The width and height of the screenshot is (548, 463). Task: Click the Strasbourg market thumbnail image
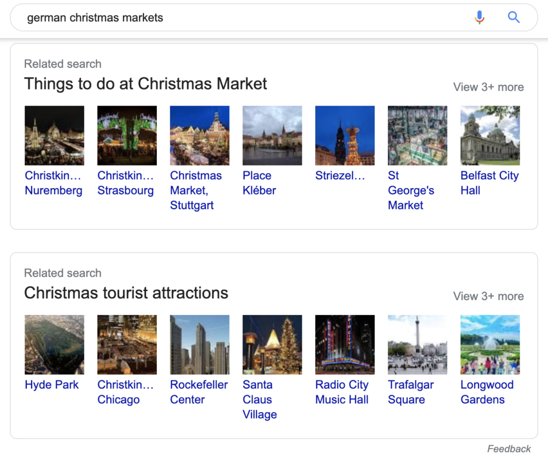tap(127, 136)
